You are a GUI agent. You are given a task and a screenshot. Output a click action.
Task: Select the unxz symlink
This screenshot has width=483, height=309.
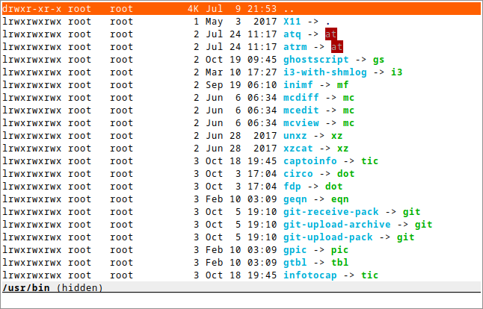(x=295, y=136)
